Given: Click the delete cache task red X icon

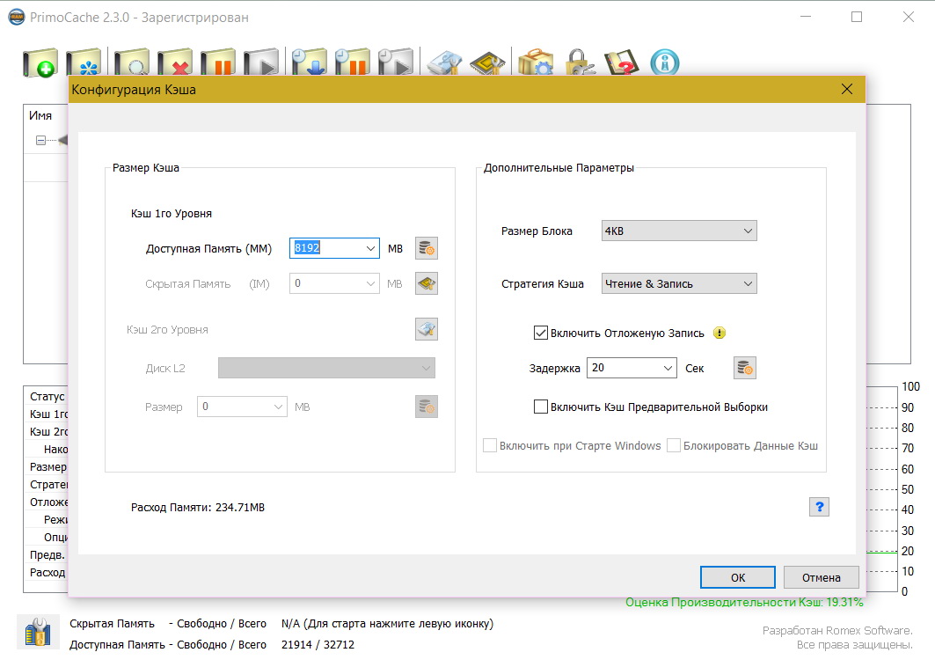Looking at the screenshot, I should point(175,62).
